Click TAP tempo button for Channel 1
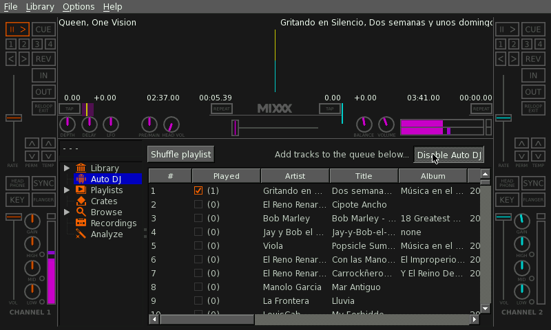 pyautogui.click(x=70, y=109)
